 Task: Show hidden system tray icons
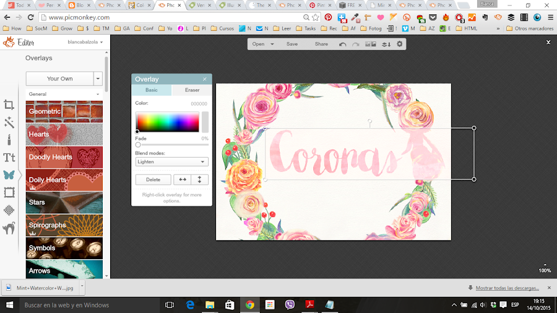click(x=454, y=305)
